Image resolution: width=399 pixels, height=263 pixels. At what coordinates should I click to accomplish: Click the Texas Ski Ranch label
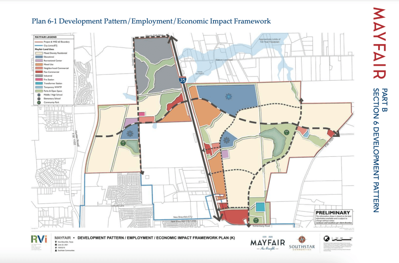tap(199, 72)
